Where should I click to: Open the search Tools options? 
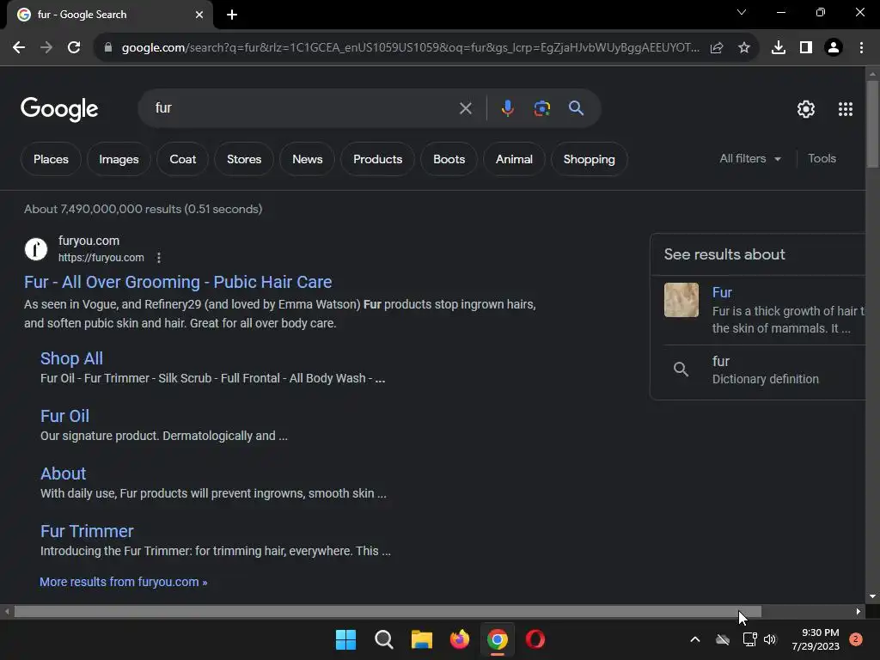[x=822, y=159]
